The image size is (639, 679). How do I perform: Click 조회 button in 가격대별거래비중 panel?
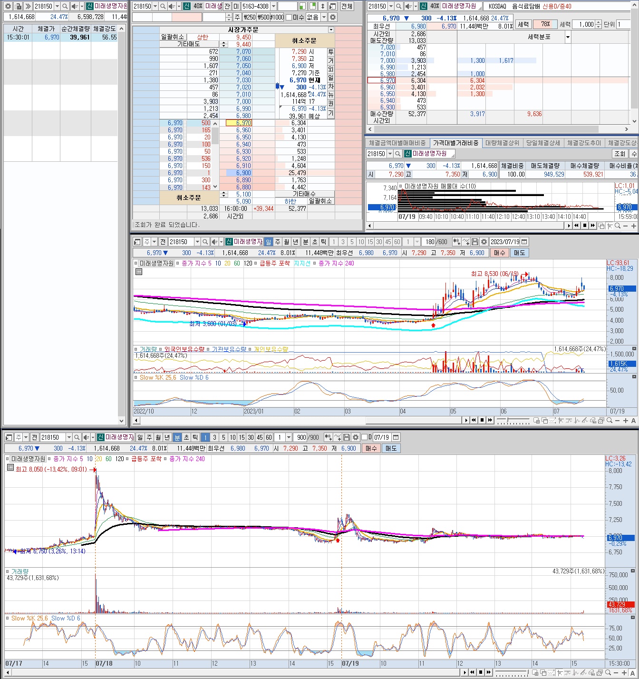620,154
